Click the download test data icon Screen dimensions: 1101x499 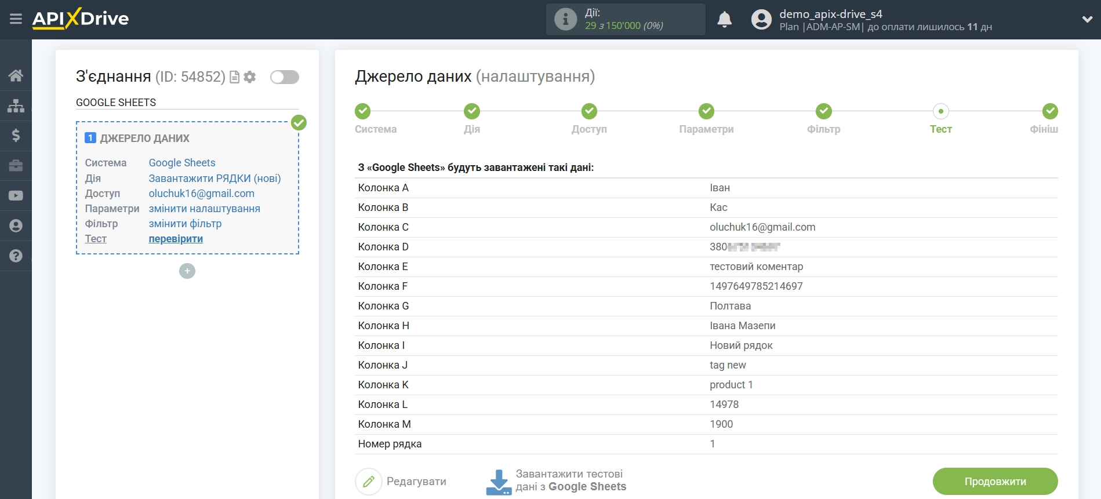point(499,482)
